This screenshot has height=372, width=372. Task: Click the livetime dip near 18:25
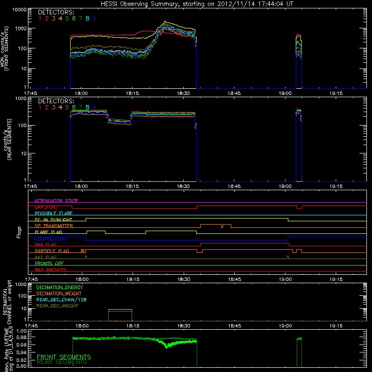166,347
